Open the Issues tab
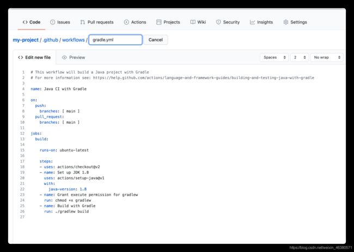The width and height of the screenshot is (354, 252). coord(60,22)
